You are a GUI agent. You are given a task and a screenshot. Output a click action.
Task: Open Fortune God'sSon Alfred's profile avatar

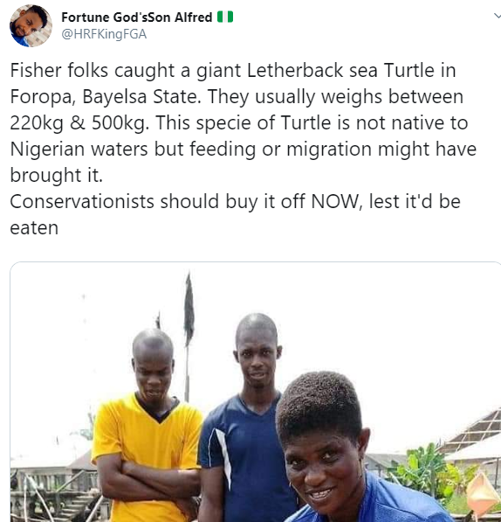click(x=31, y=25)
